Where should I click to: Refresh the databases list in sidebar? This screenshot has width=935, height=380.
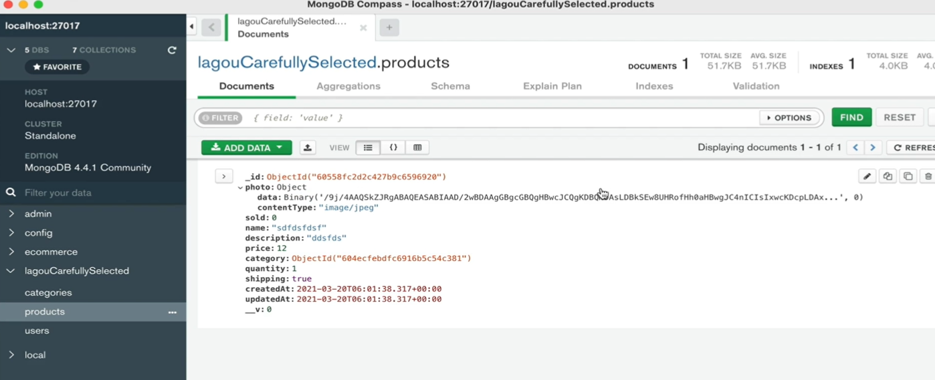tap(172, 50)
